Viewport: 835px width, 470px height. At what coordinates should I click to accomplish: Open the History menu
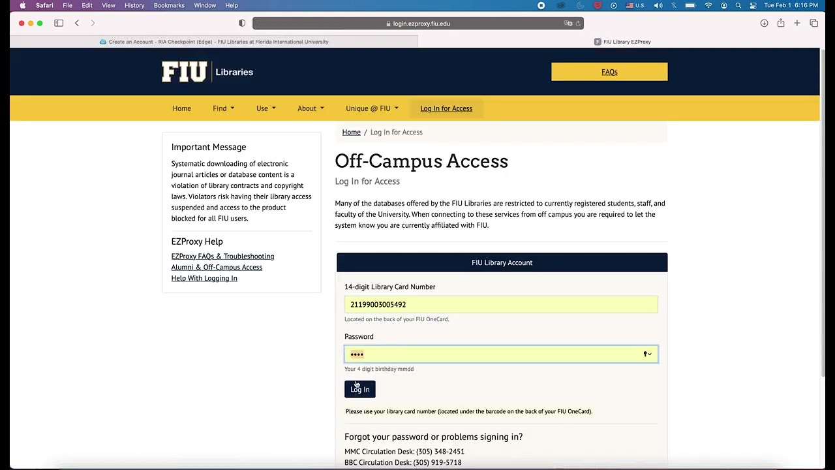(134, 5)
